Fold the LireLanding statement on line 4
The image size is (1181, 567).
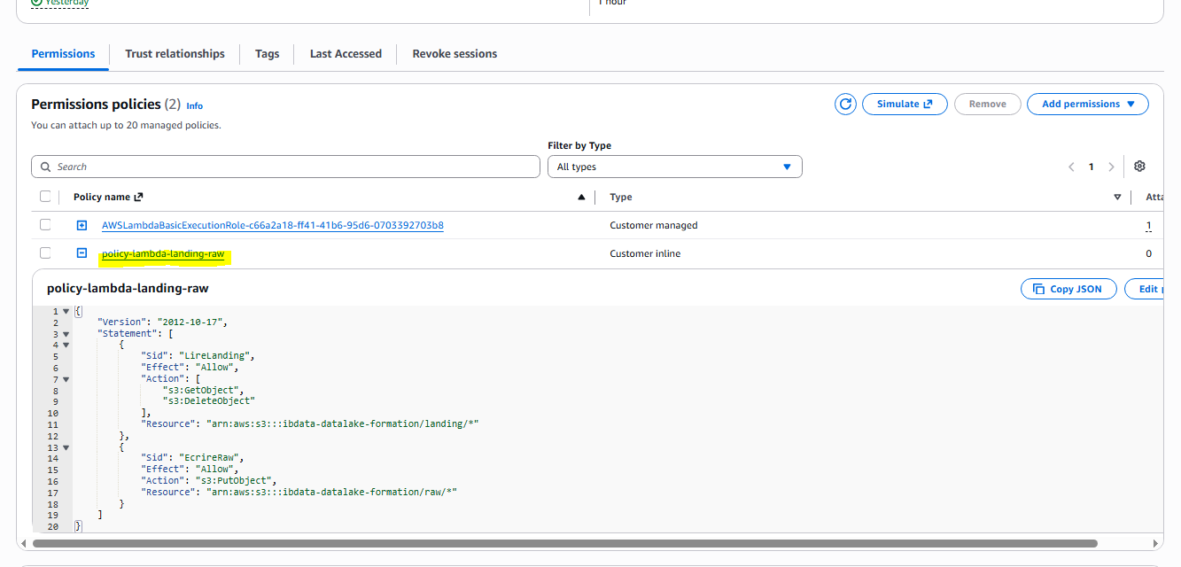coord(66,346)
